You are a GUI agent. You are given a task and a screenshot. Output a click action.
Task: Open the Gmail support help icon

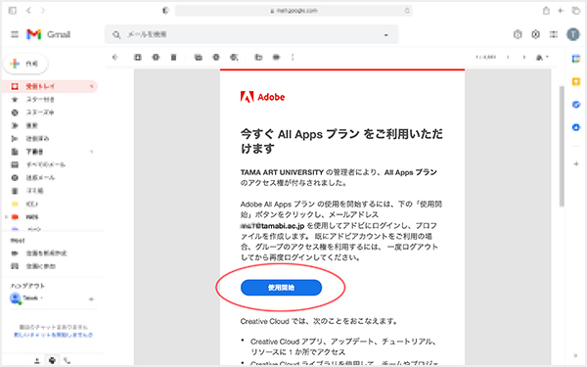518,34
